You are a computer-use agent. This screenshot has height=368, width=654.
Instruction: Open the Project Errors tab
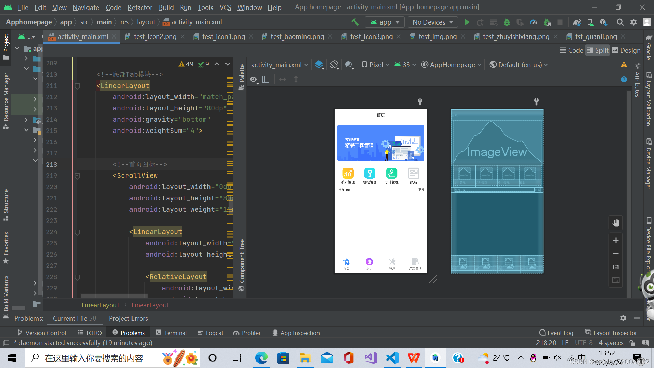pos(128,318)
